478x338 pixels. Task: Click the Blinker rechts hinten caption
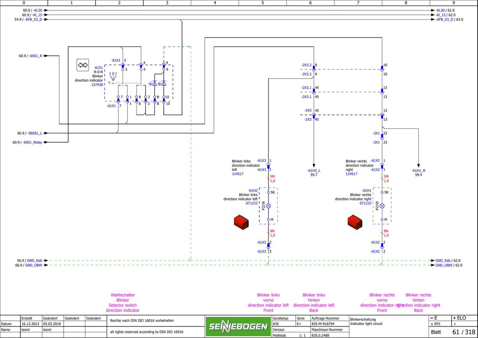pyautogui.click(x=419, y=303)
